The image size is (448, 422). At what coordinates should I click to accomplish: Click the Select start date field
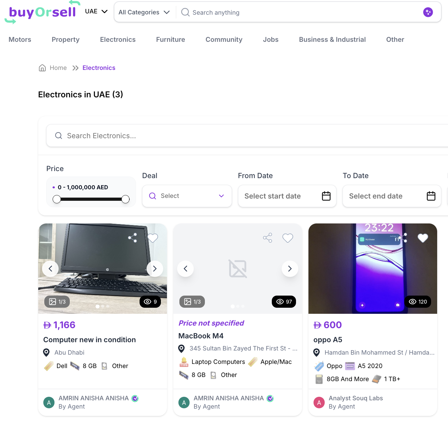coord(287,196)
